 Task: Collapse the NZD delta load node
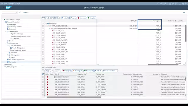6,43
